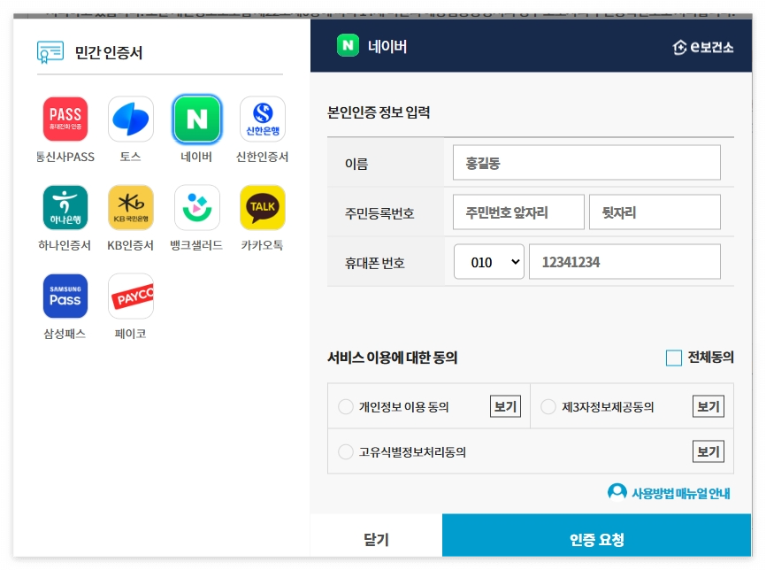766x570 pixels.
Task: Click the 이름 input field
Action: point(586,162)
